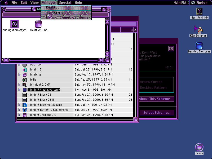The image size is (212, 159).
Task: Click the date 'Sat, Oct 23, 1999, 3:39 PM'
Action: pos(93,110)
